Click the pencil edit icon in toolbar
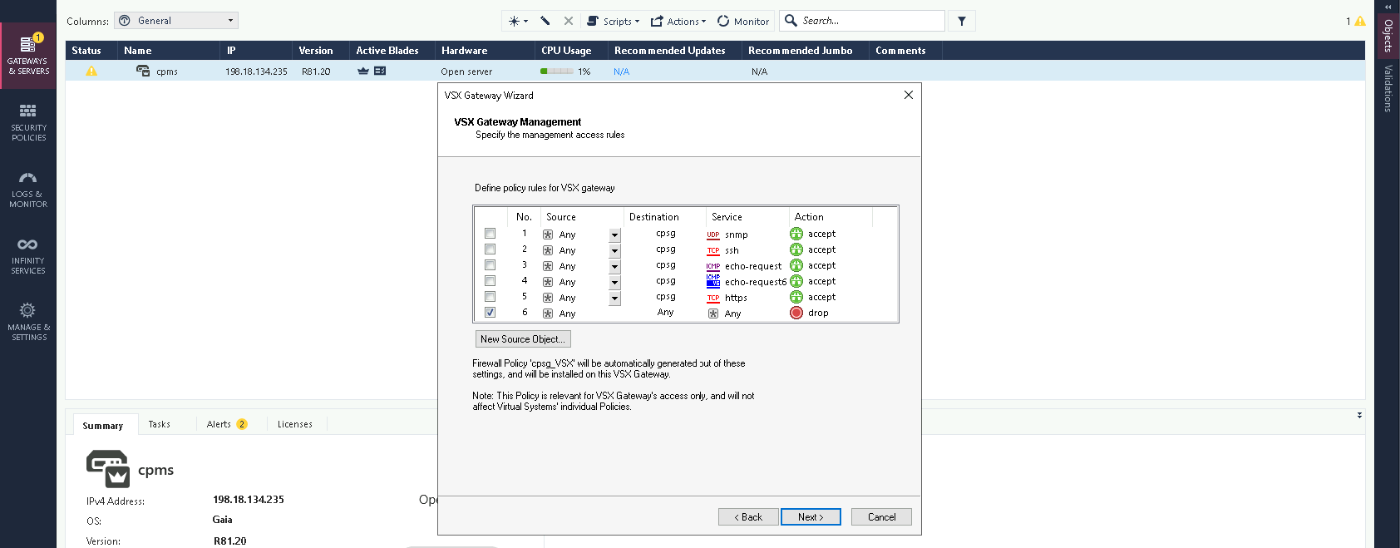The width and height of the screenshot is (1400, 548). (x=545, y=21)
